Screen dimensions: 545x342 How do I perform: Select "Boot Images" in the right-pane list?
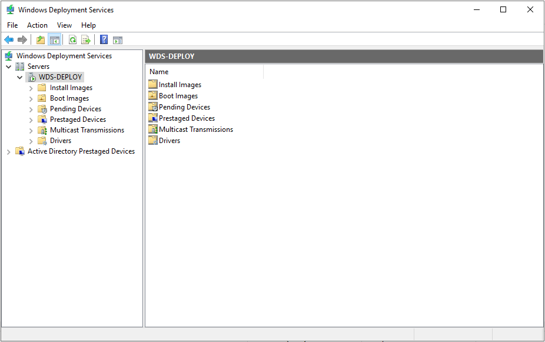tap(178, 96)
